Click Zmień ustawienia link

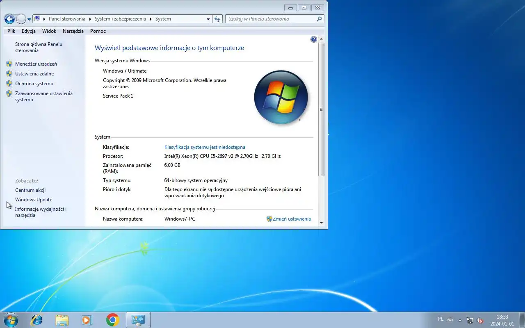292,219
